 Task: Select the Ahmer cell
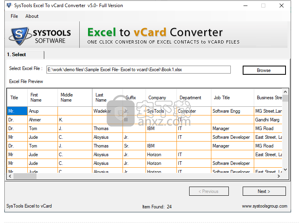42,120
